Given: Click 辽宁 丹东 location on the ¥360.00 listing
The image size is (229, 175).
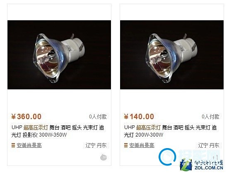Looking at the screenshot, I should tap(96, 145).
